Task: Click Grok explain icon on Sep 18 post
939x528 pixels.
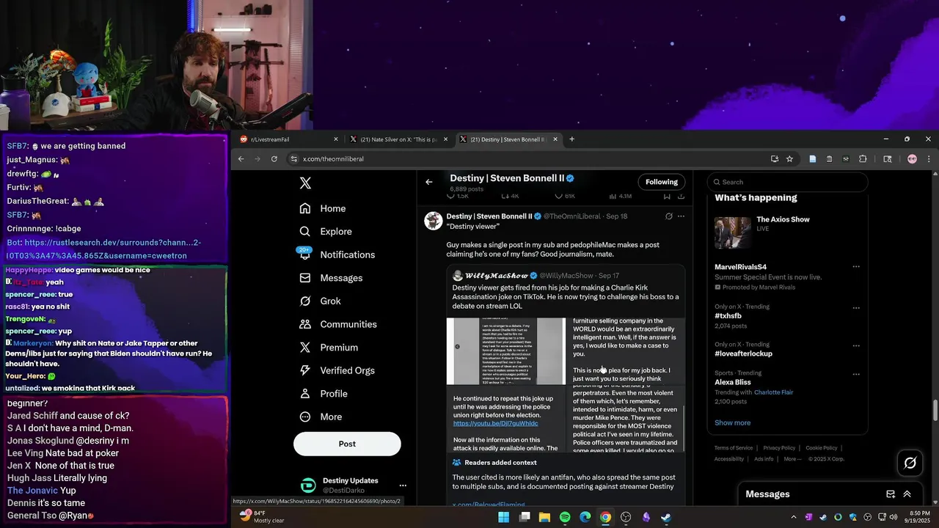Action: (x=668, y=216)
